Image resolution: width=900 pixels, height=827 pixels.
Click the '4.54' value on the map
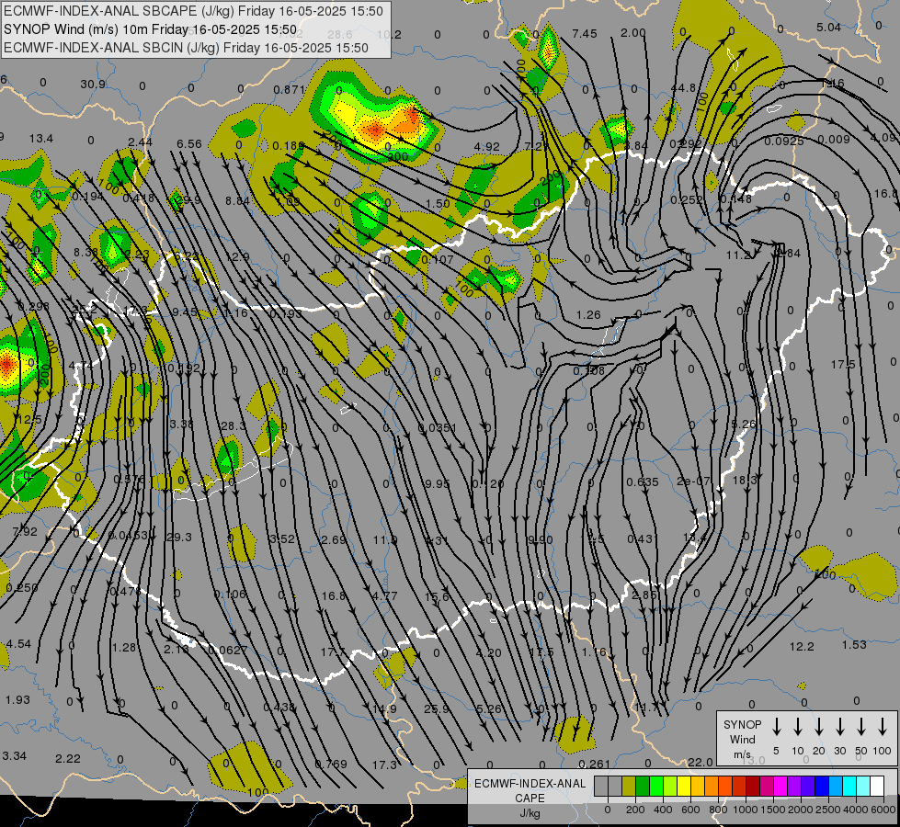point(18,644)
